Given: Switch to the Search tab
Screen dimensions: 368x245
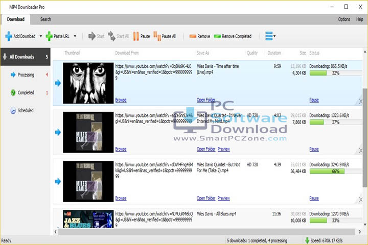Looking at the screenshot, I should [45, 19].
